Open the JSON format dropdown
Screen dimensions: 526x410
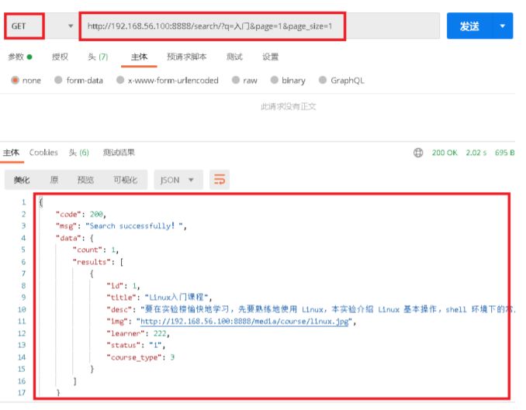pos(178,180)
